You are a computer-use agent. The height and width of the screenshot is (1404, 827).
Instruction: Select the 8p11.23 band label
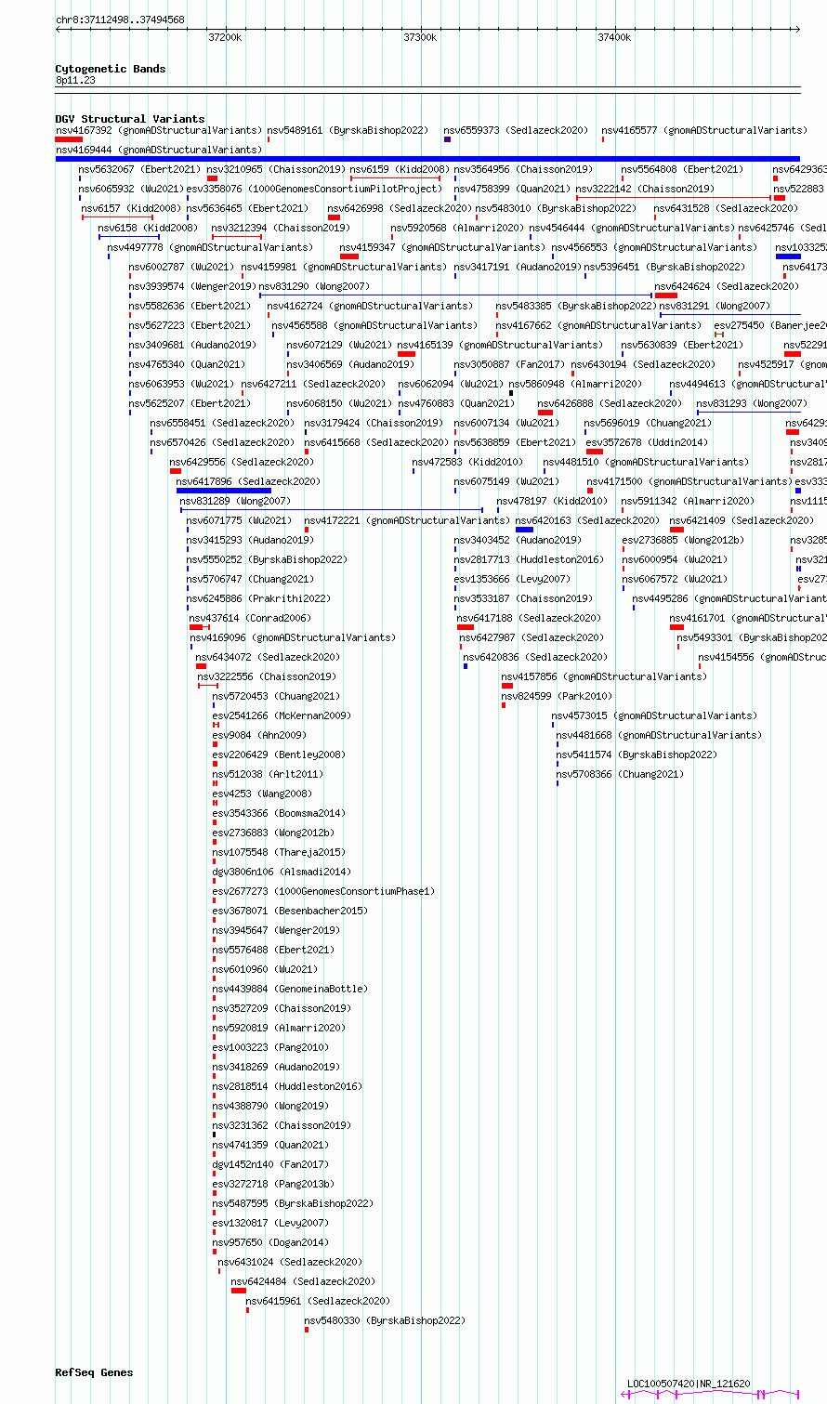(x=75, y=80)
